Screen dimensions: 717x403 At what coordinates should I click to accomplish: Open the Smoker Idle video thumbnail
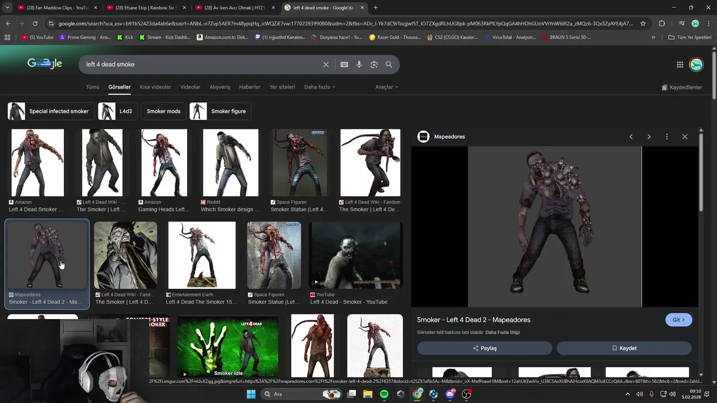pyautogui.click(x=227, y=346)
